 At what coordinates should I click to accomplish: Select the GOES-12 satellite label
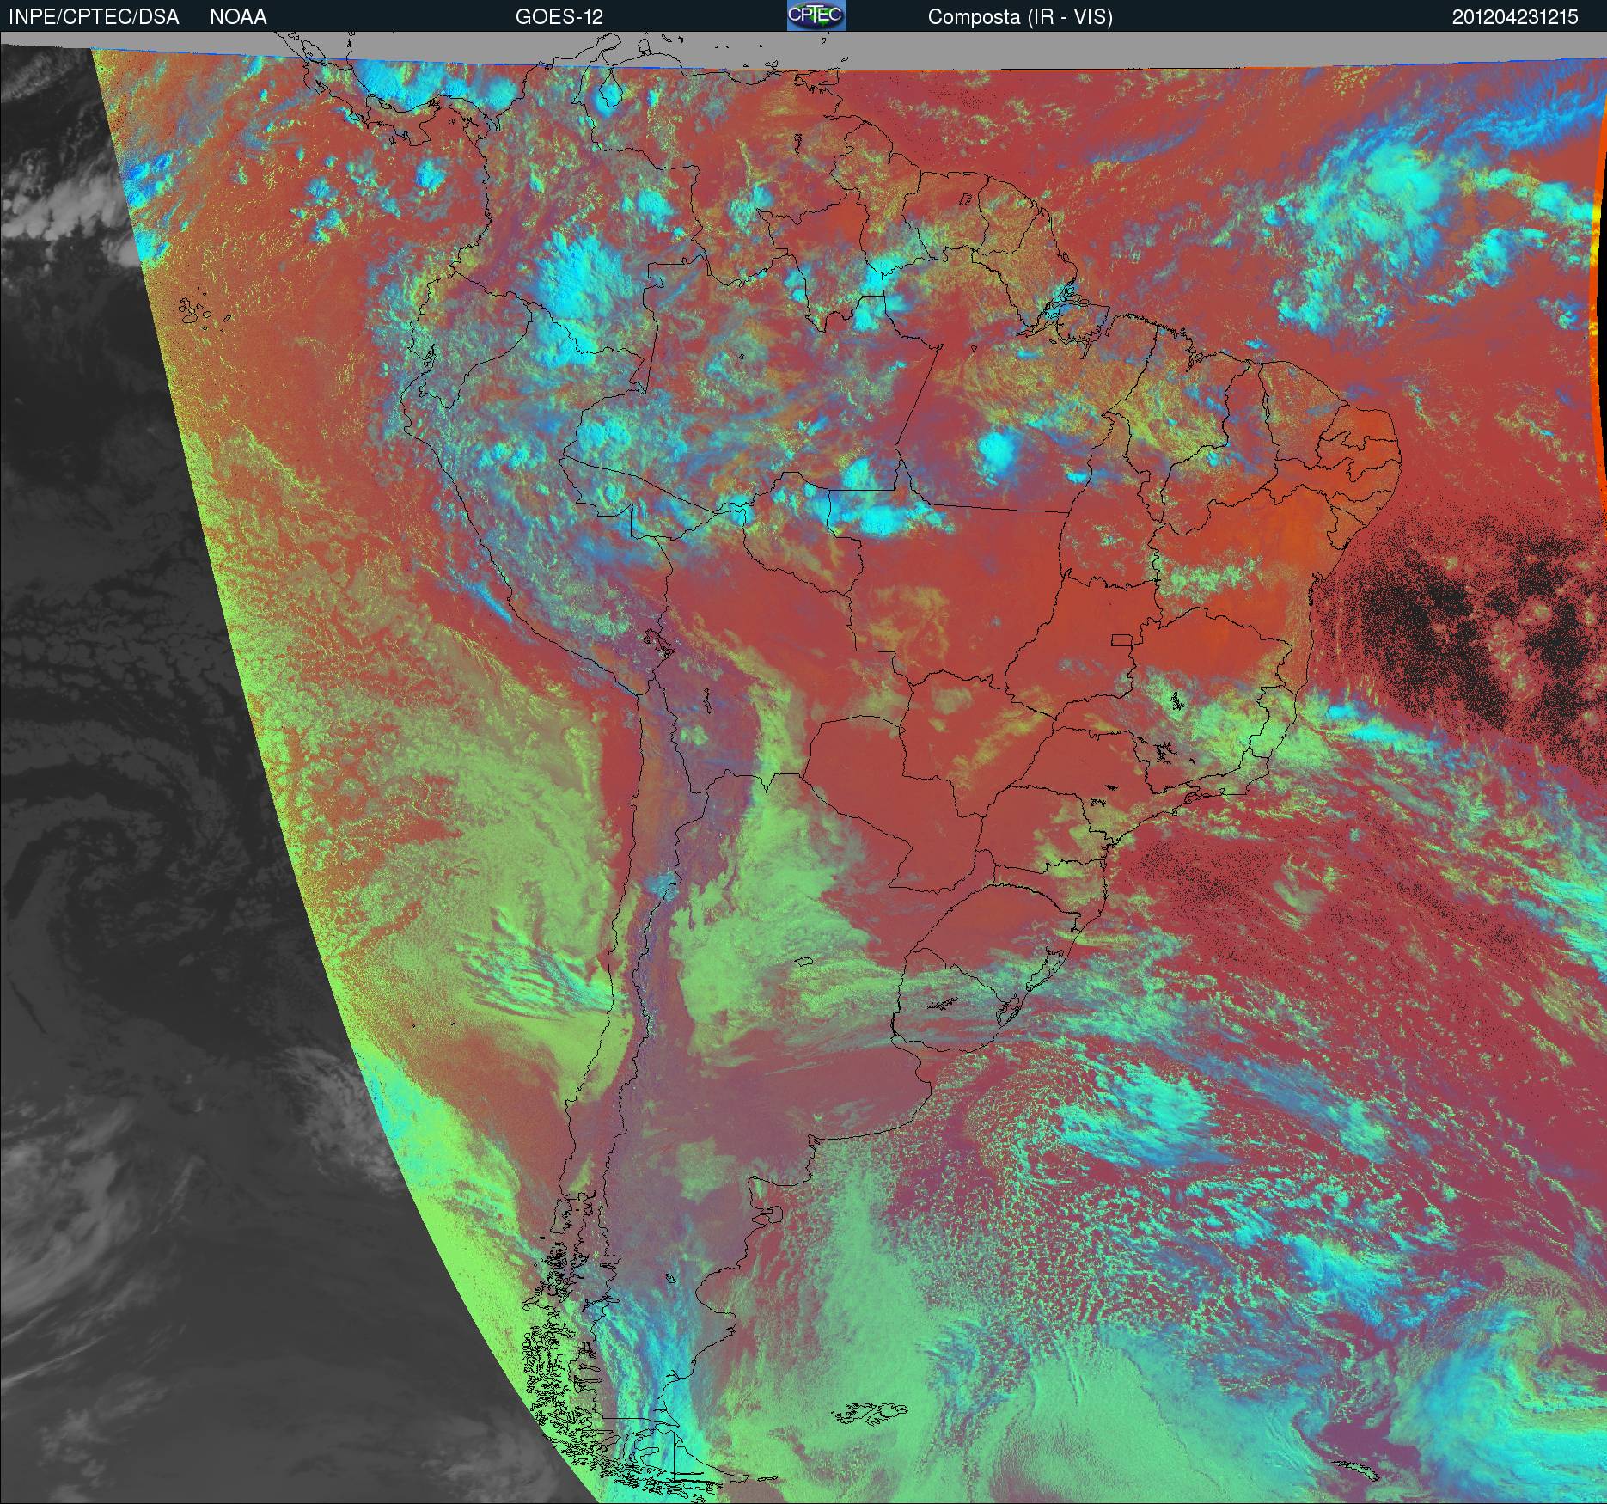click(x=559, y=17)
